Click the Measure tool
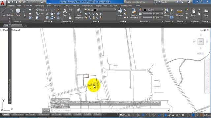Image resolution: width=211 pixels, height=118 pixels. pos(179,13)
